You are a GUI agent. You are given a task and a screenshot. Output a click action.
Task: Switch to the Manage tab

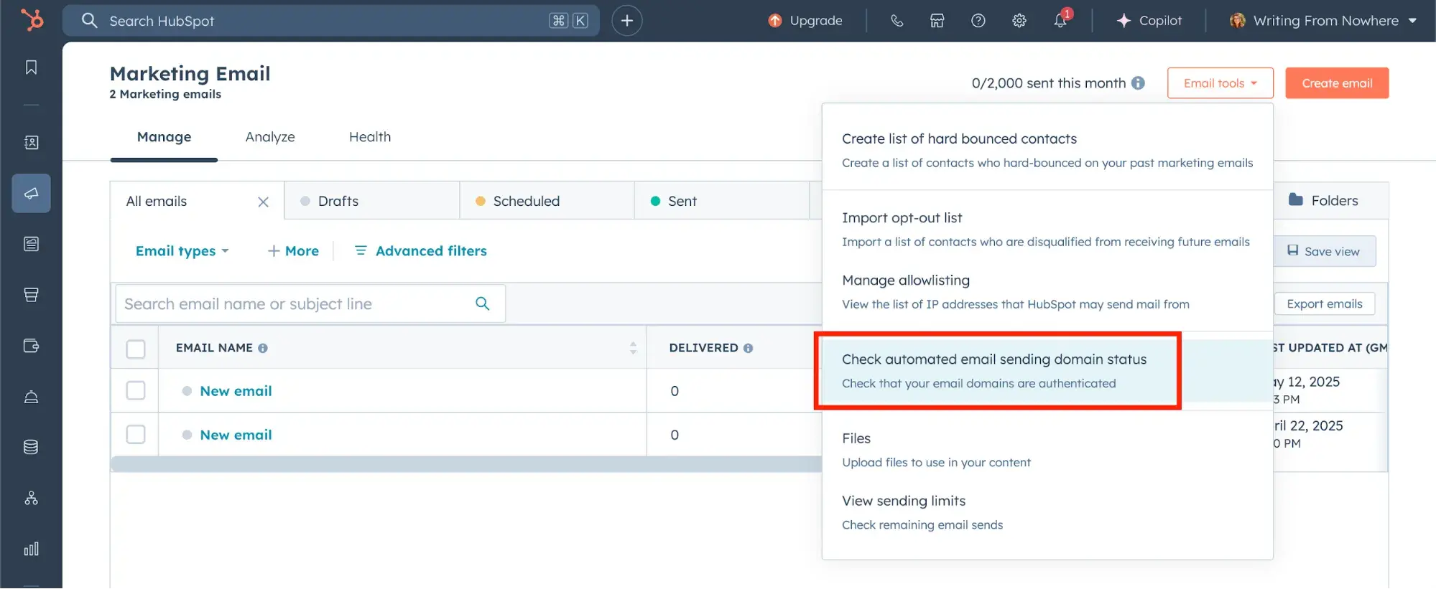pos(164,137)
